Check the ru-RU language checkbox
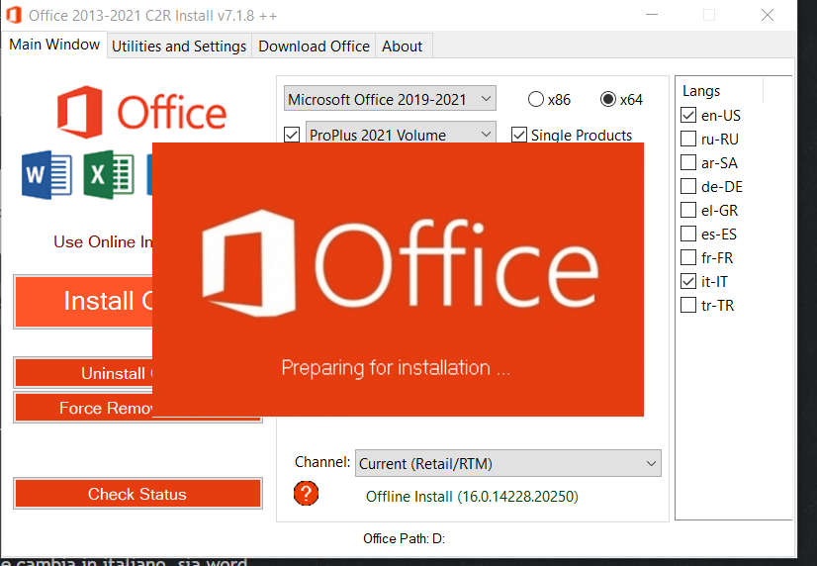Image resolution: width=817 pixels, height=566 pixels. [688, 139]
